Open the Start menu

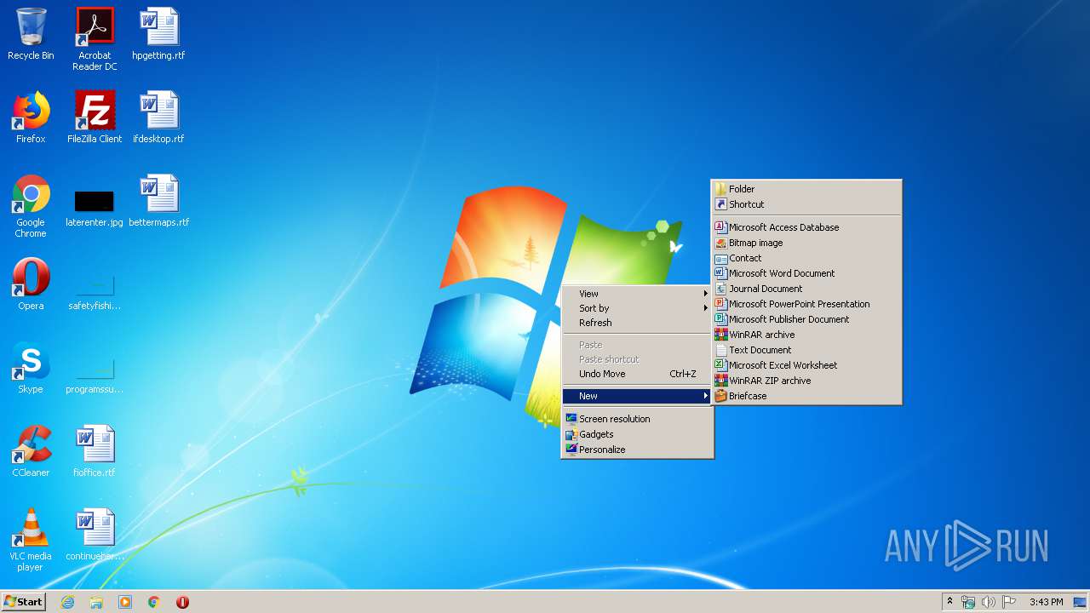tap(24, 602)
